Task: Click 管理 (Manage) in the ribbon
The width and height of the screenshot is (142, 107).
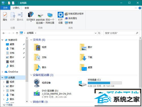Action: tap(69, 23)
